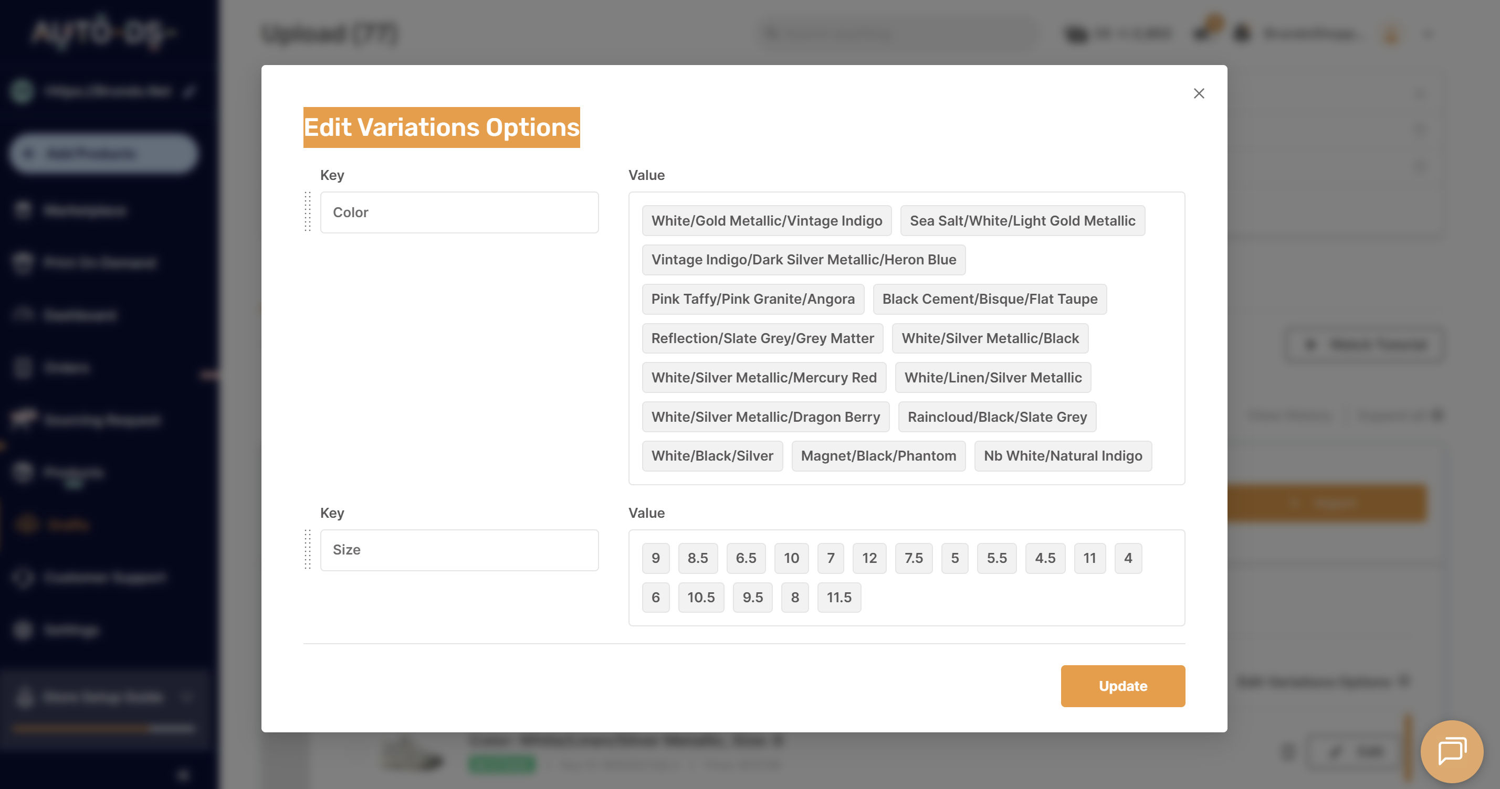Click the Color key input field
1500x789 pixels.
(x=459, y=212)
